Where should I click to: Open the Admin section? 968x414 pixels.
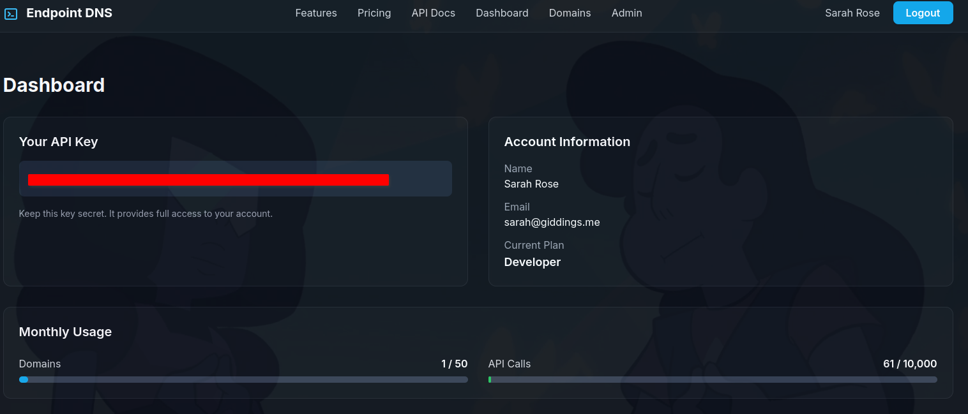(x=626, y=13)
